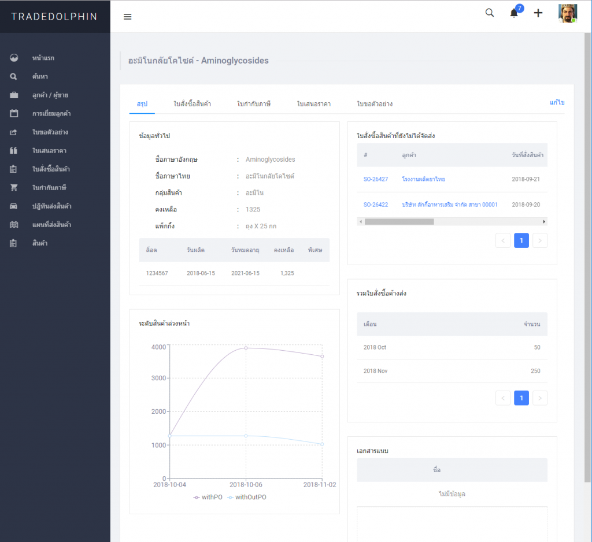Click the วันที่สั่งสินค้า column header

527,155
